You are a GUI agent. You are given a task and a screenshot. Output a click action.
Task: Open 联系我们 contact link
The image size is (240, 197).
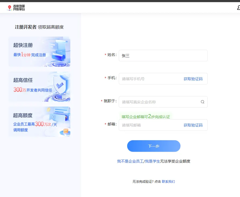[x=168, y=182]
